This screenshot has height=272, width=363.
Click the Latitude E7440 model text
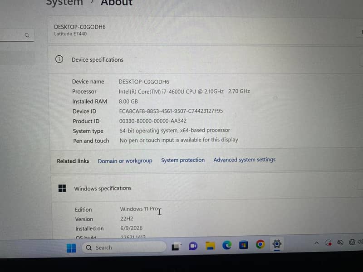70,34
